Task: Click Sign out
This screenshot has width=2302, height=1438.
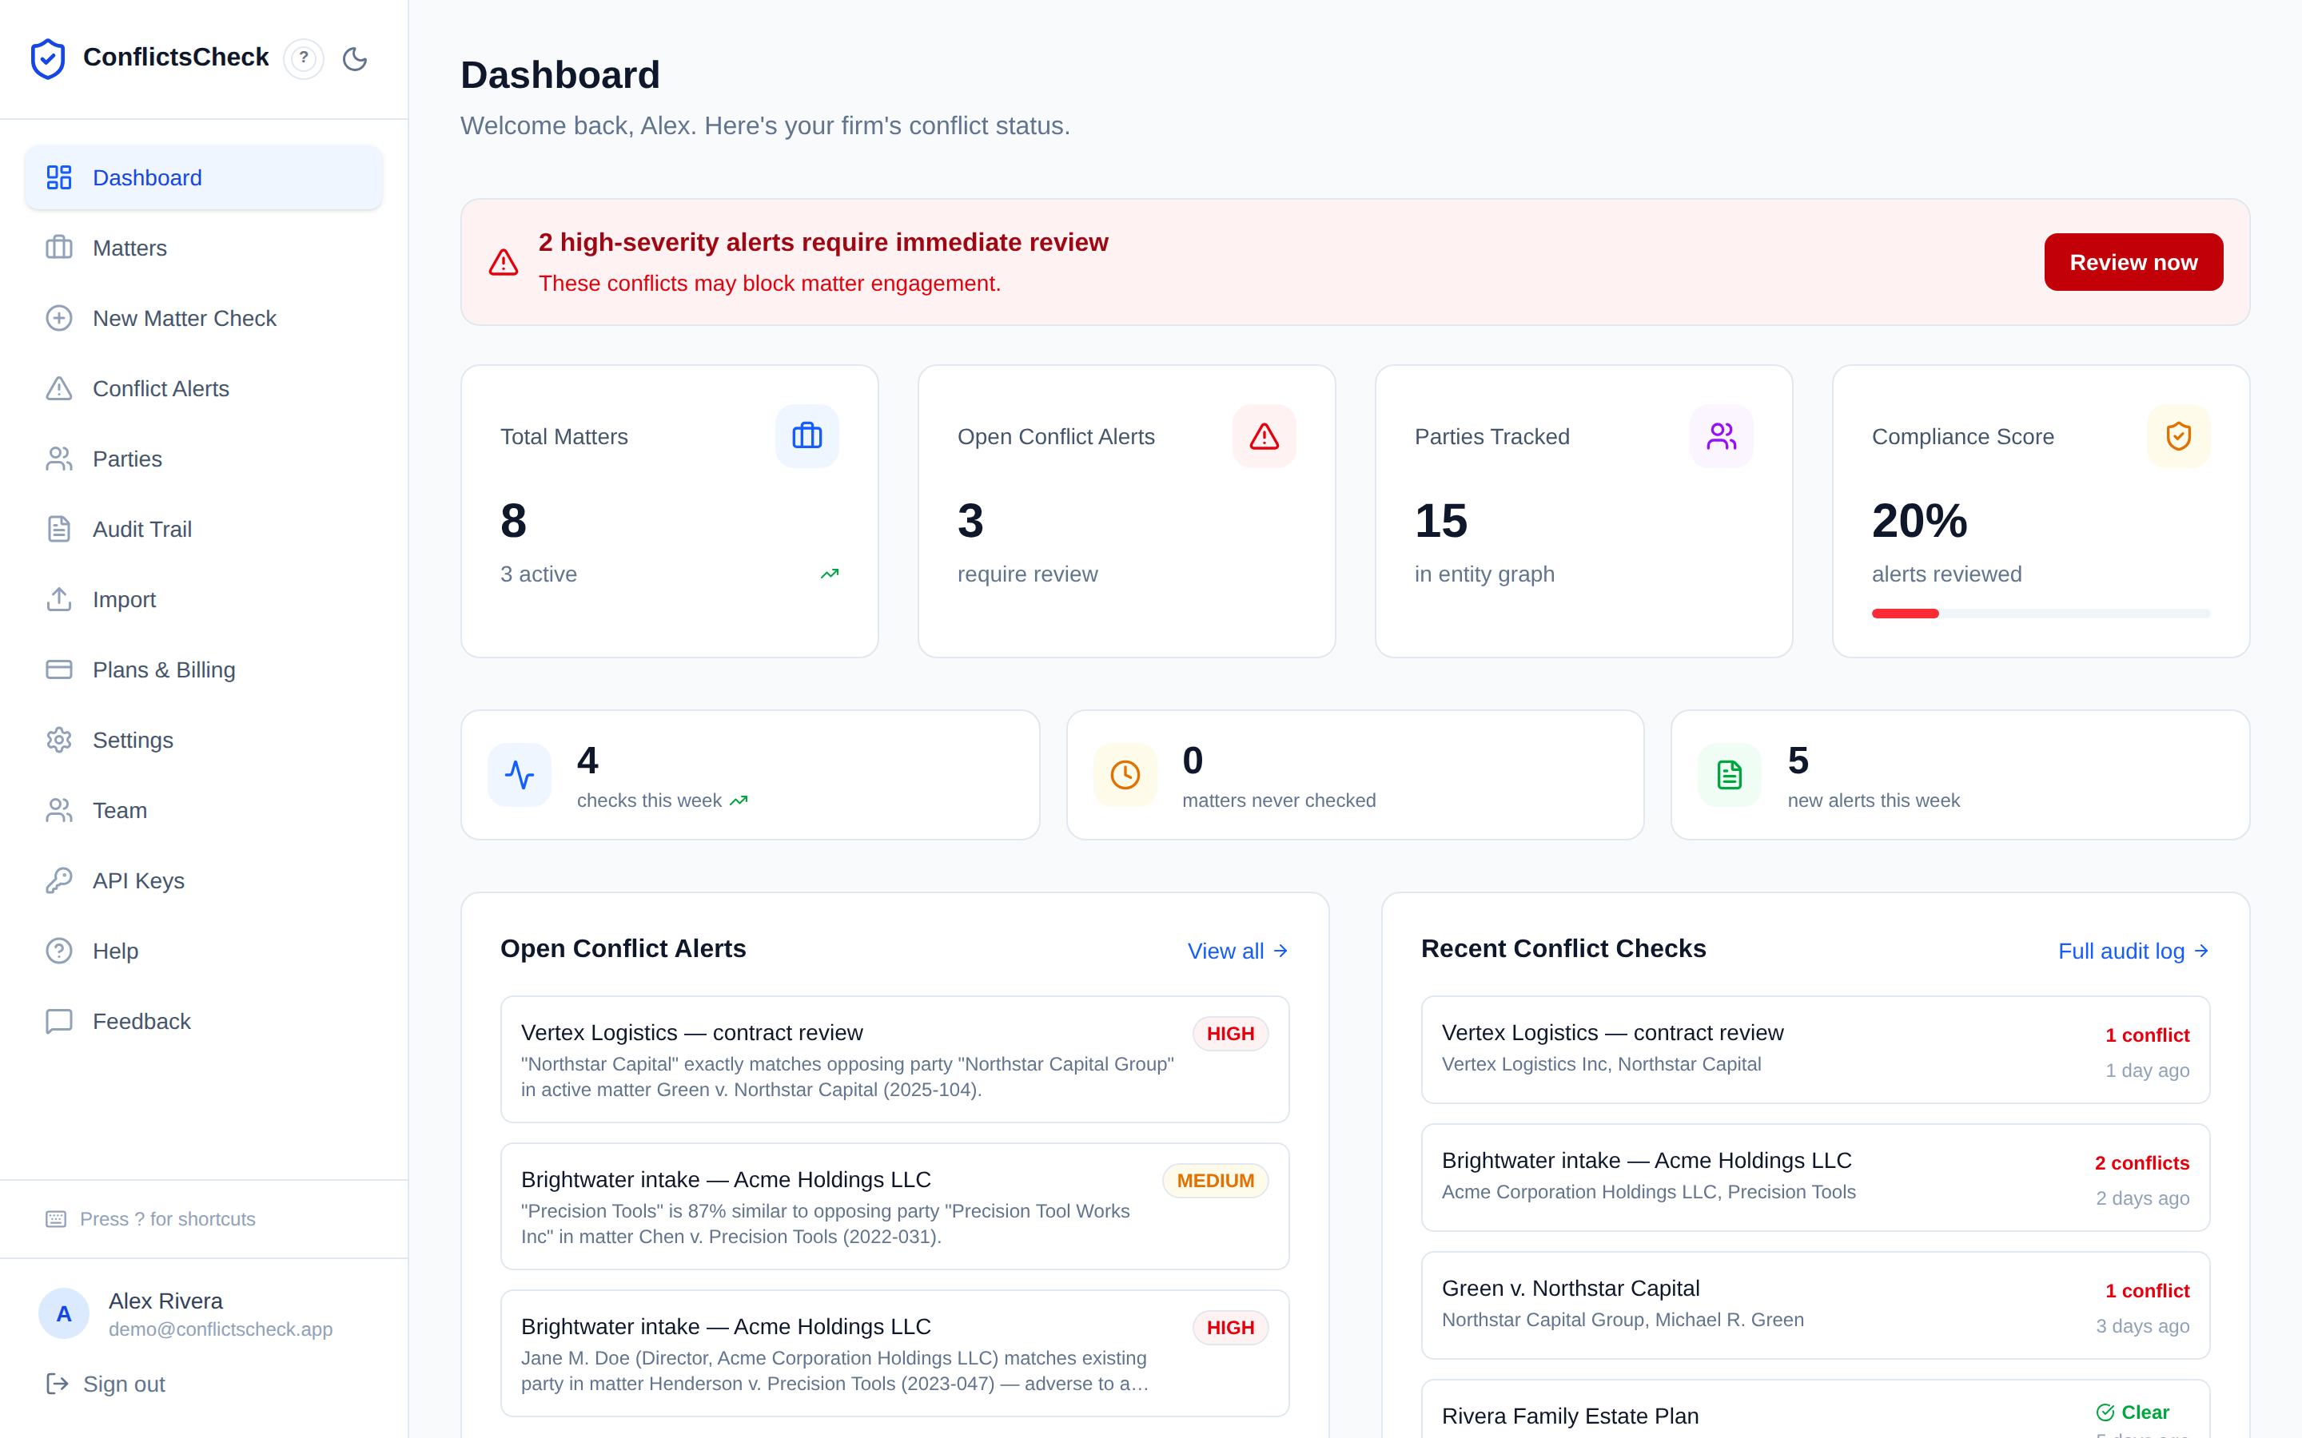Action: point(106,1384)
